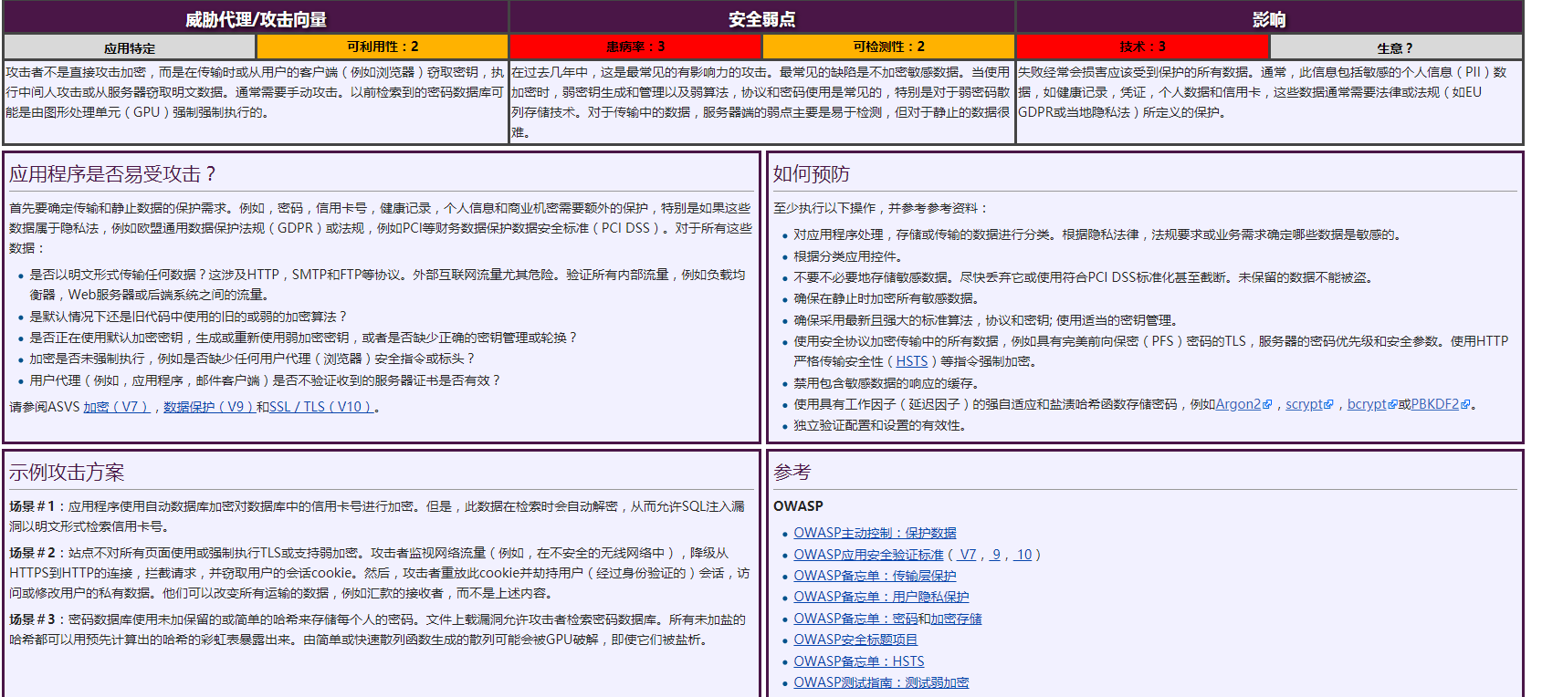Viewport: 1542px width, 697px height.
Task: Click the bullet 禁用包含敏感数据的响应的缓存。
Action: pos(887,383)
